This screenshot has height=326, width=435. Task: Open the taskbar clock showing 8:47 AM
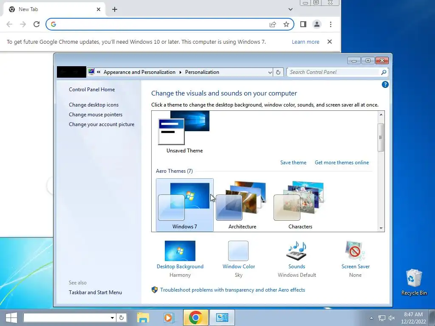point(413,318)
